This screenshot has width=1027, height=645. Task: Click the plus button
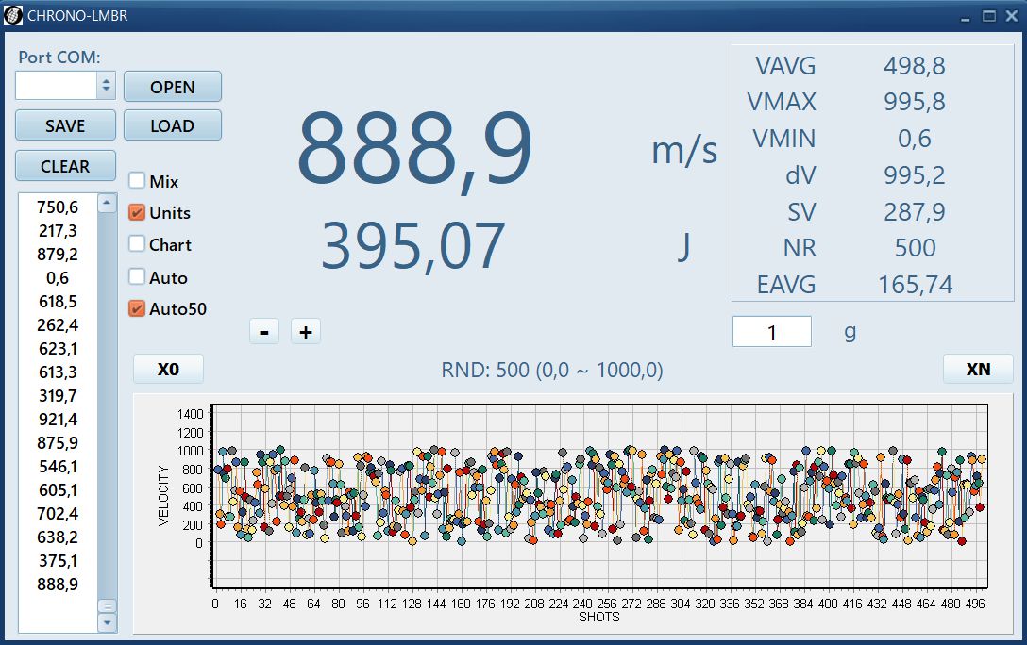[305, 332]
